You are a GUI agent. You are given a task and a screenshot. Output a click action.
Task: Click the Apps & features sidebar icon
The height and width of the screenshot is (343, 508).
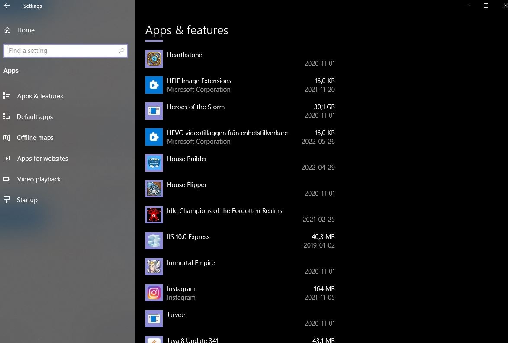click(x=7, y=96)
